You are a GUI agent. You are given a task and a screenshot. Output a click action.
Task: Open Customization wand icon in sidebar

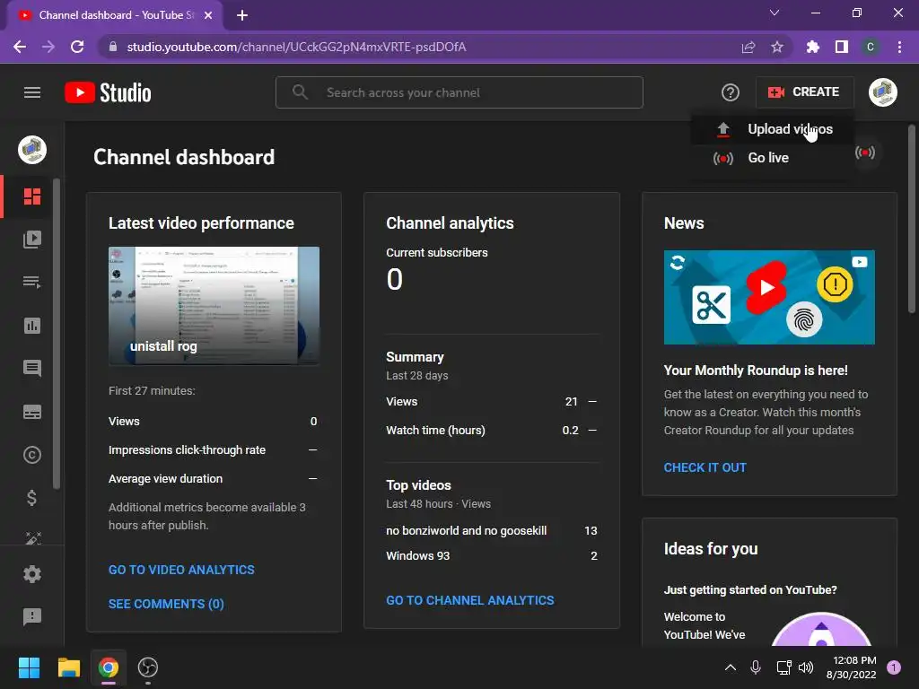pos(32,538)
